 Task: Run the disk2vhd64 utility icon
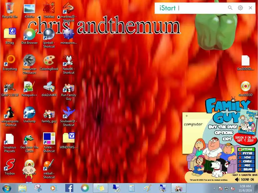49,89
